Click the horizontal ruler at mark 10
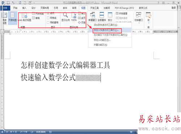 [x=46, y=32]
